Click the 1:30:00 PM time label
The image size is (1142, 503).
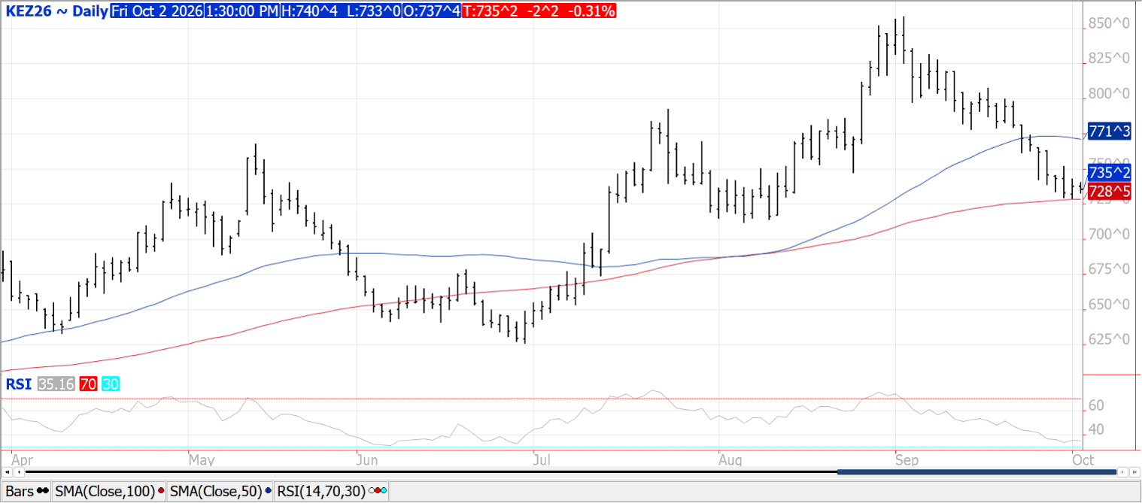(241, 11)
